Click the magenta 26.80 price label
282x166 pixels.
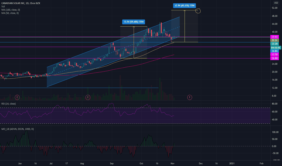tap(275, 58)
